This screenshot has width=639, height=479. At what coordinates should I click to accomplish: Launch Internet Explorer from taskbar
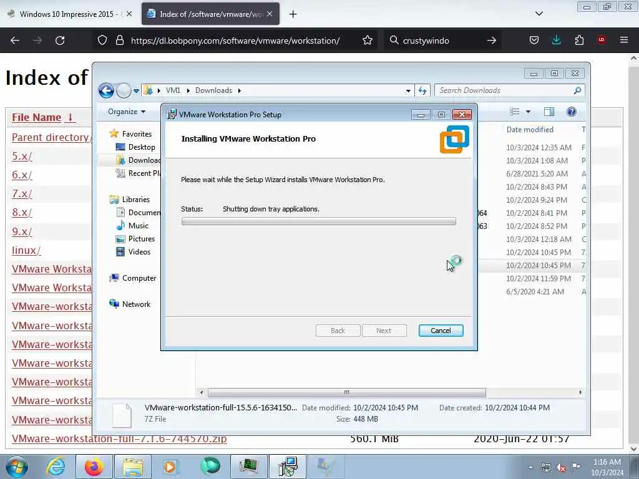(56, 467)
